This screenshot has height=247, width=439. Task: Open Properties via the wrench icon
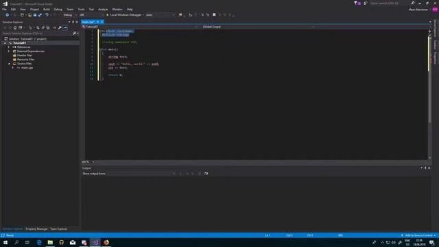60,27
